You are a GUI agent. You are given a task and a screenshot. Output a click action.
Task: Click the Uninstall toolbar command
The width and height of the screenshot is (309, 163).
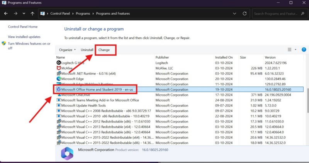(x=87, y=50)
